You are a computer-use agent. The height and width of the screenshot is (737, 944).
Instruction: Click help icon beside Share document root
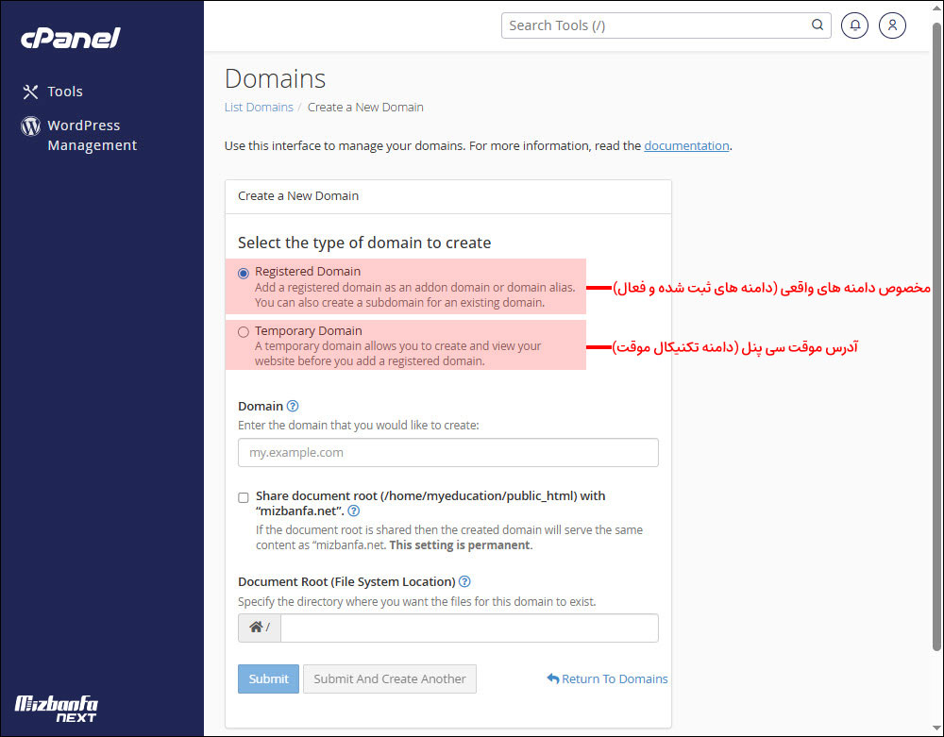coord(353,511)
